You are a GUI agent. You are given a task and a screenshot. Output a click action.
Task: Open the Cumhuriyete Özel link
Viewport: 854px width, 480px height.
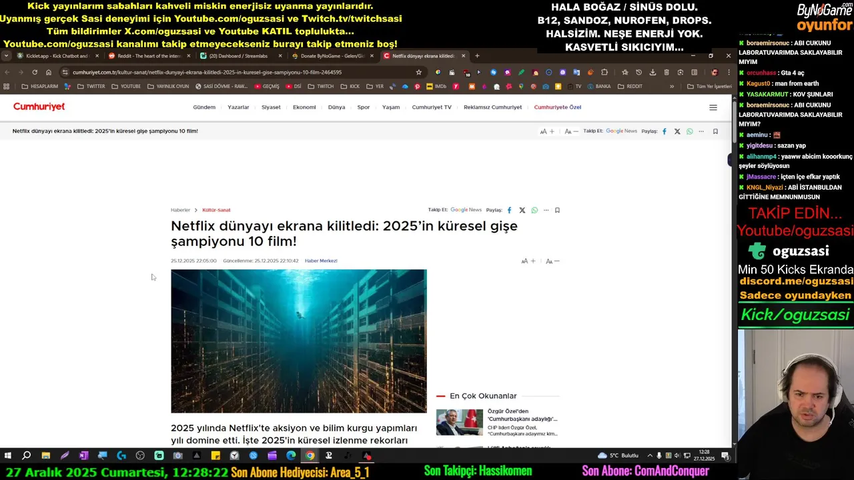click(x=558, y=107)
